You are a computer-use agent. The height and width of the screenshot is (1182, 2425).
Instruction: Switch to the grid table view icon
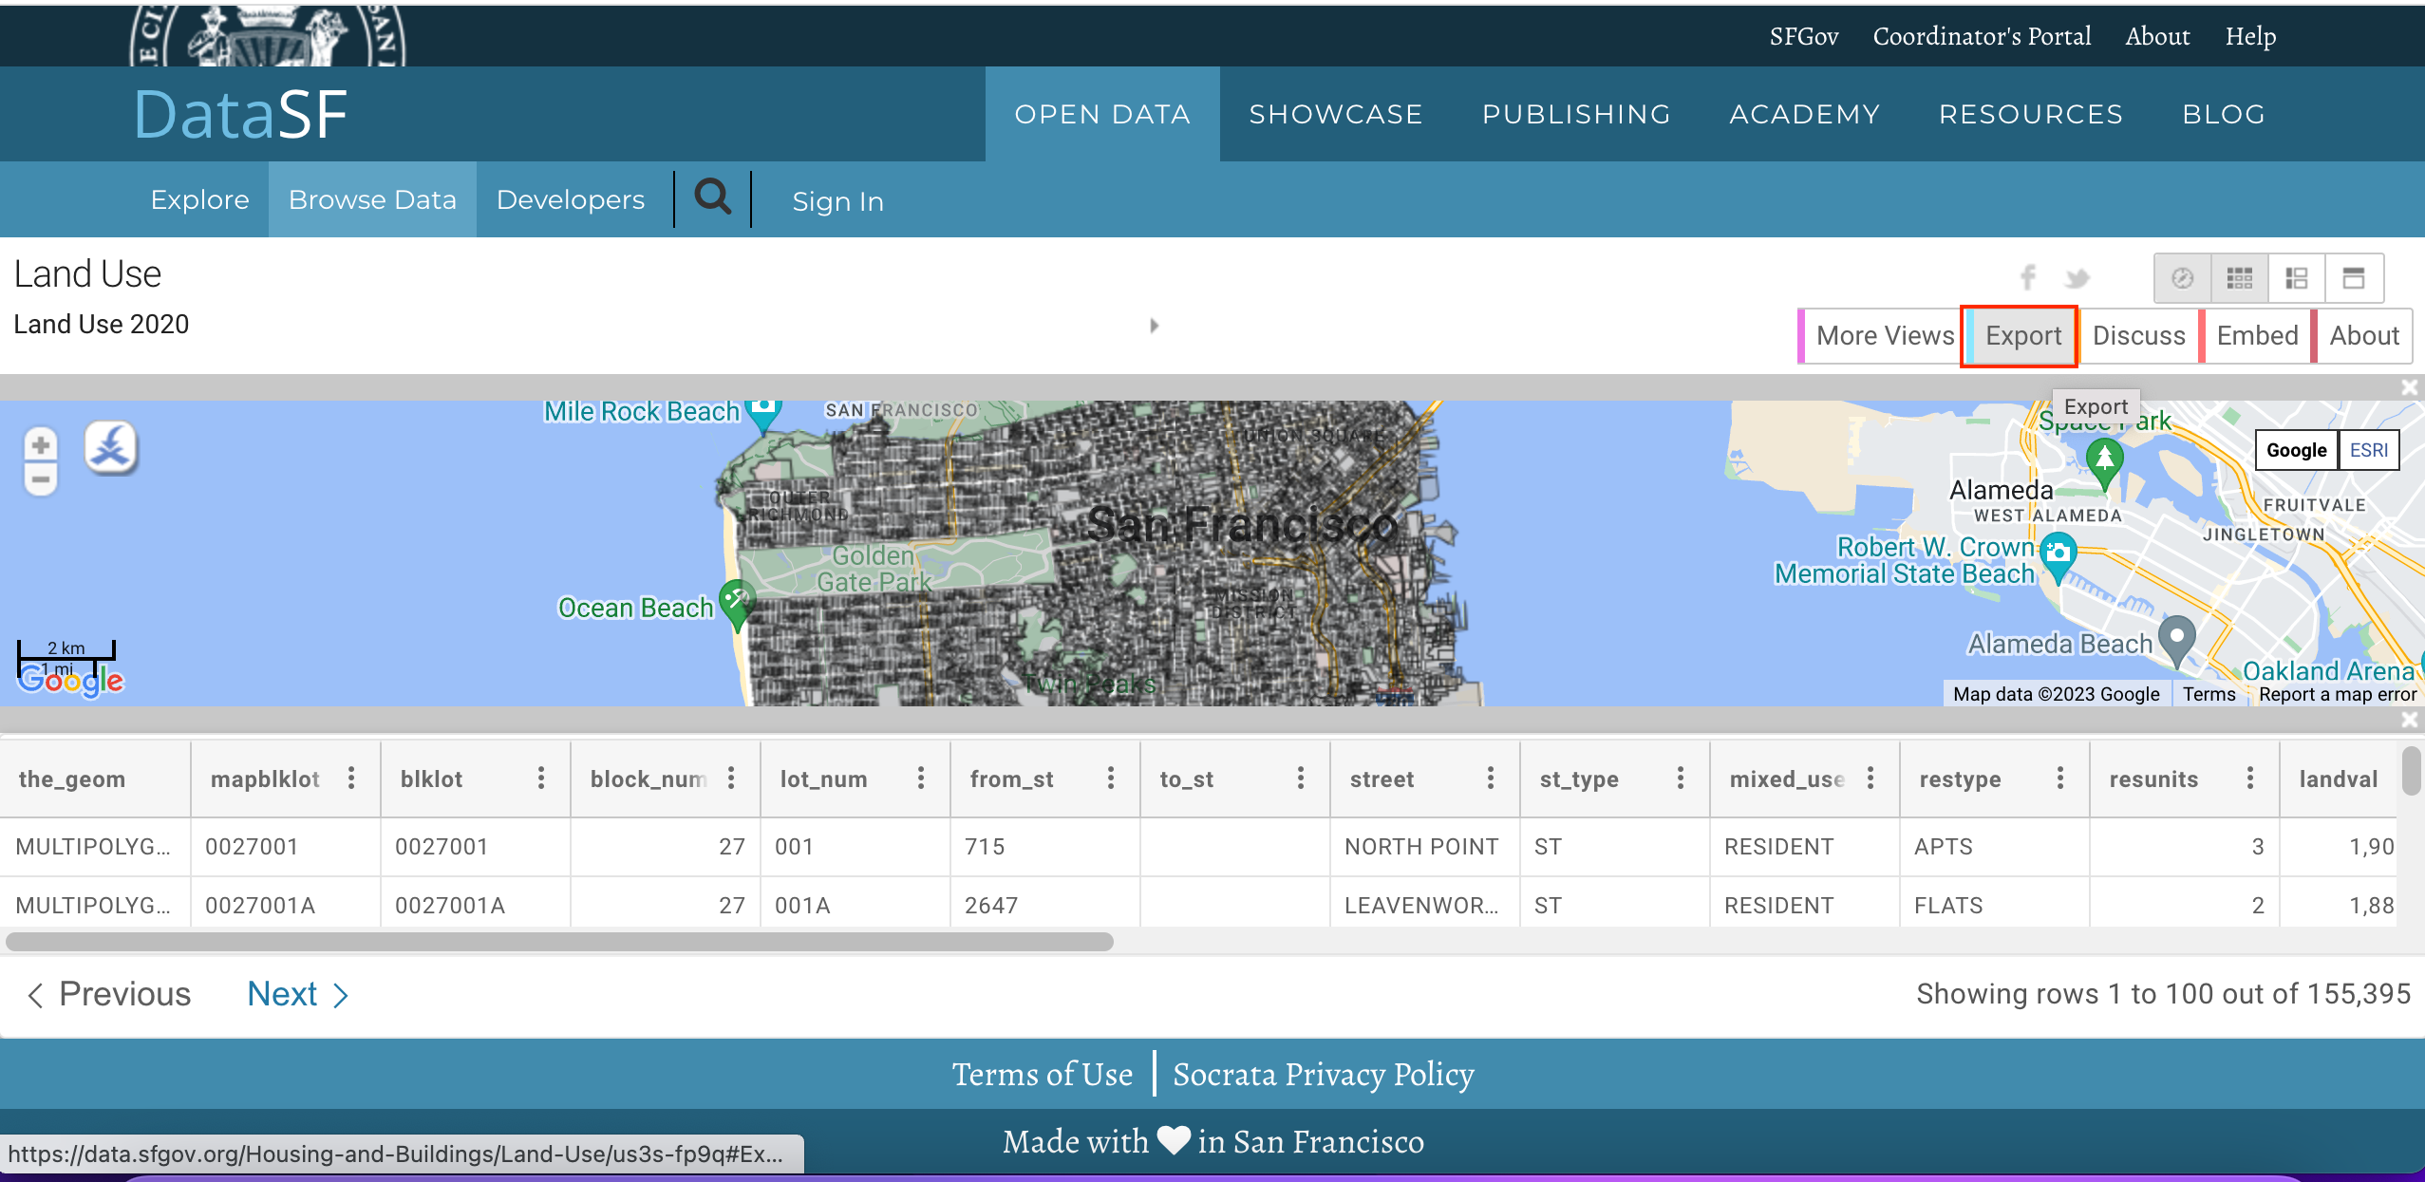coord(2239,278)
